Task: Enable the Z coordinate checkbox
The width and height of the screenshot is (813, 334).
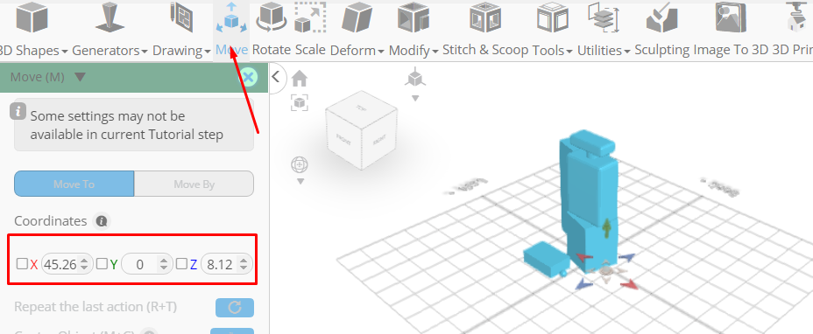Action: point(181,264)
